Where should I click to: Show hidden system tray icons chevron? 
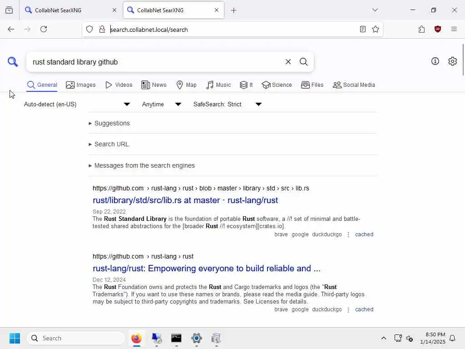[383, 338]
